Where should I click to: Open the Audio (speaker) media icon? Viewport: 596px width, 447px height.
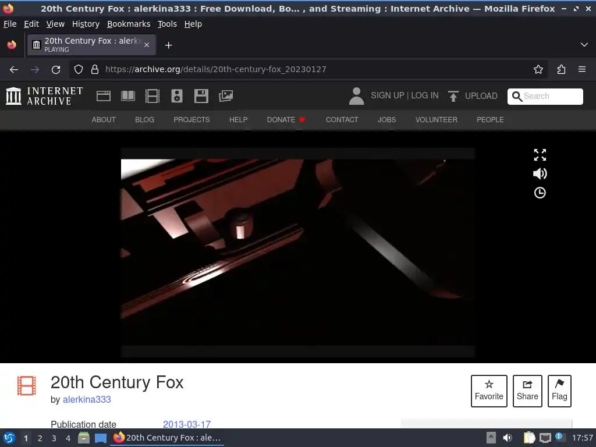coord(177,96)
